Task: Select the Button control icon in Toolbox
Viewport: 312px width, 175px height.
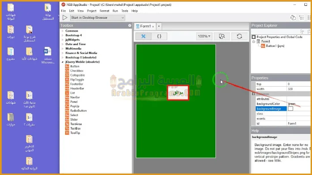Action: [67, 67]
